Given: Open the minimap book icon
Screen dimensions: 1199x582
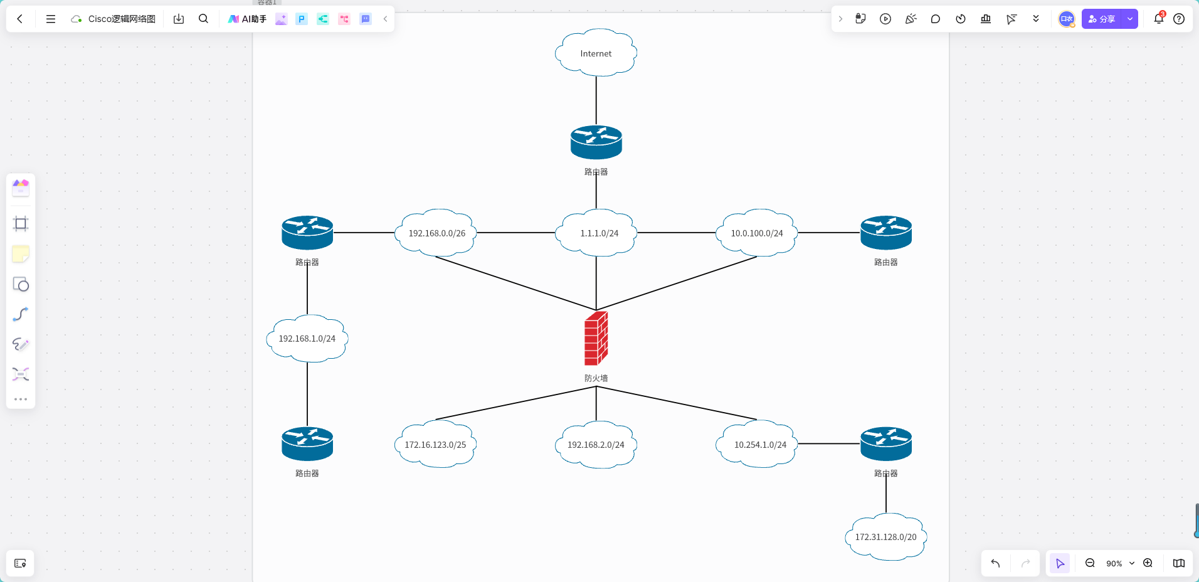Looking at the screenshot, I should coord(1179,563).
